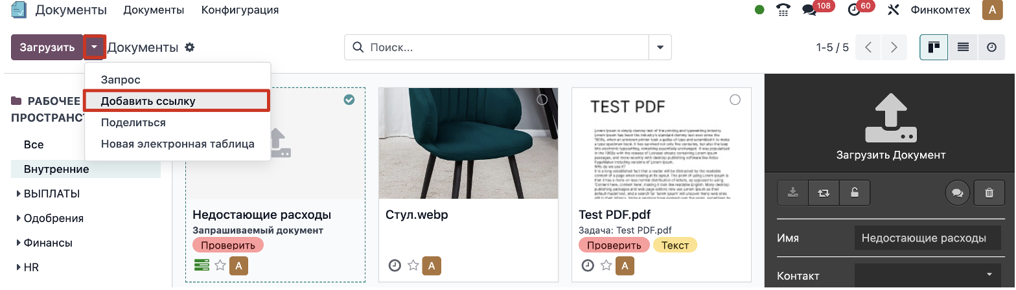
Task: Lock the document with padlock icon
Action: click(855, 192)
